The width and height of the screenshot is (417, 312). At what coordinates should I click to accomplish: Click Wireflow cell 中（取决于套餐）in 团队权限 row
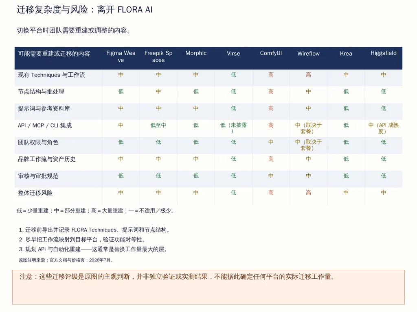[309, 145]
